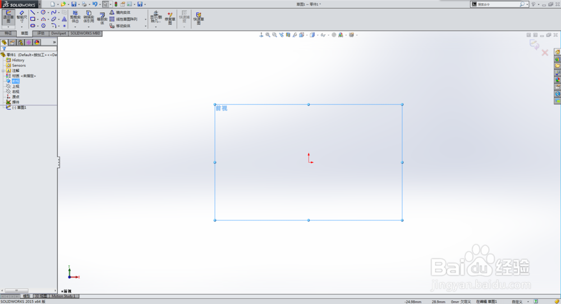Switch to the 特征 (Features) ribbon tab
The width and height of the screenshot is (561, 304).
[8, 33]
